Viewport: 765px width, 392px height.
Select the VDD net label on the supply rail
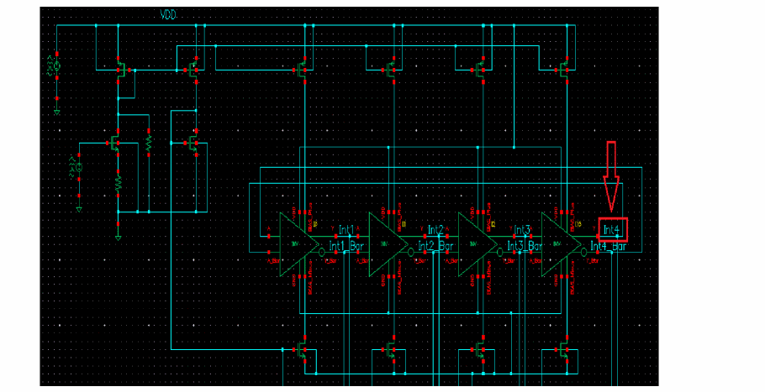click(168, 15)
